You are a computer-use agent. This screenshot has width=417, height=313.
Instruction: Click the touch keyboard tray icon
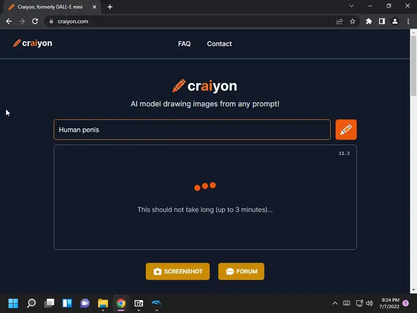[x=347, y=303]
